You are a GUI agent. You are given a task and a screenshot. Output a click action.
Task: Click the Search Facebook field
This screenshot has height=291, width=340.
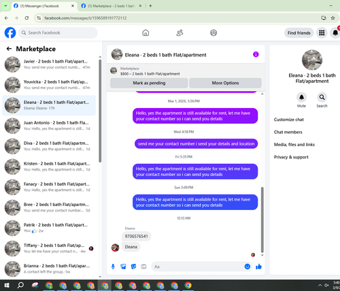click(58, 33)
